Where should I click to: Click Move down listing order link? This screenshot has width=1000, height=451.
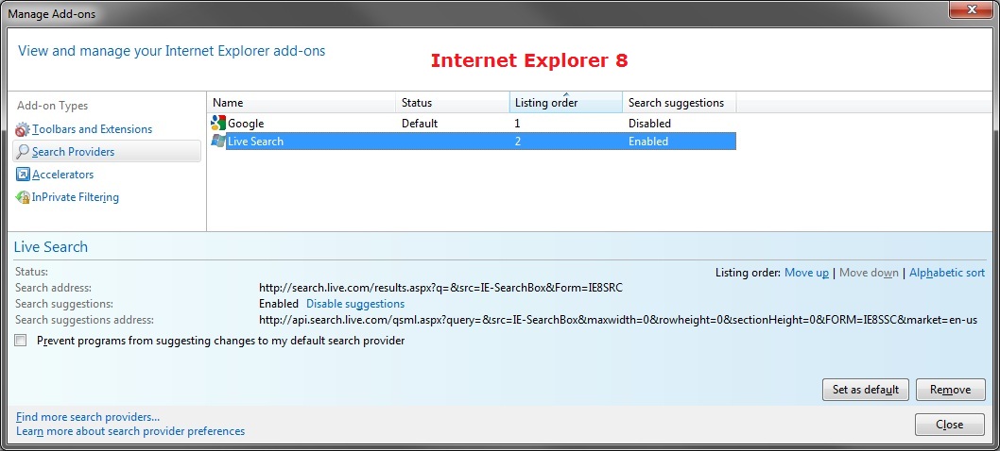pyautogui.click(x=869, y=273)
